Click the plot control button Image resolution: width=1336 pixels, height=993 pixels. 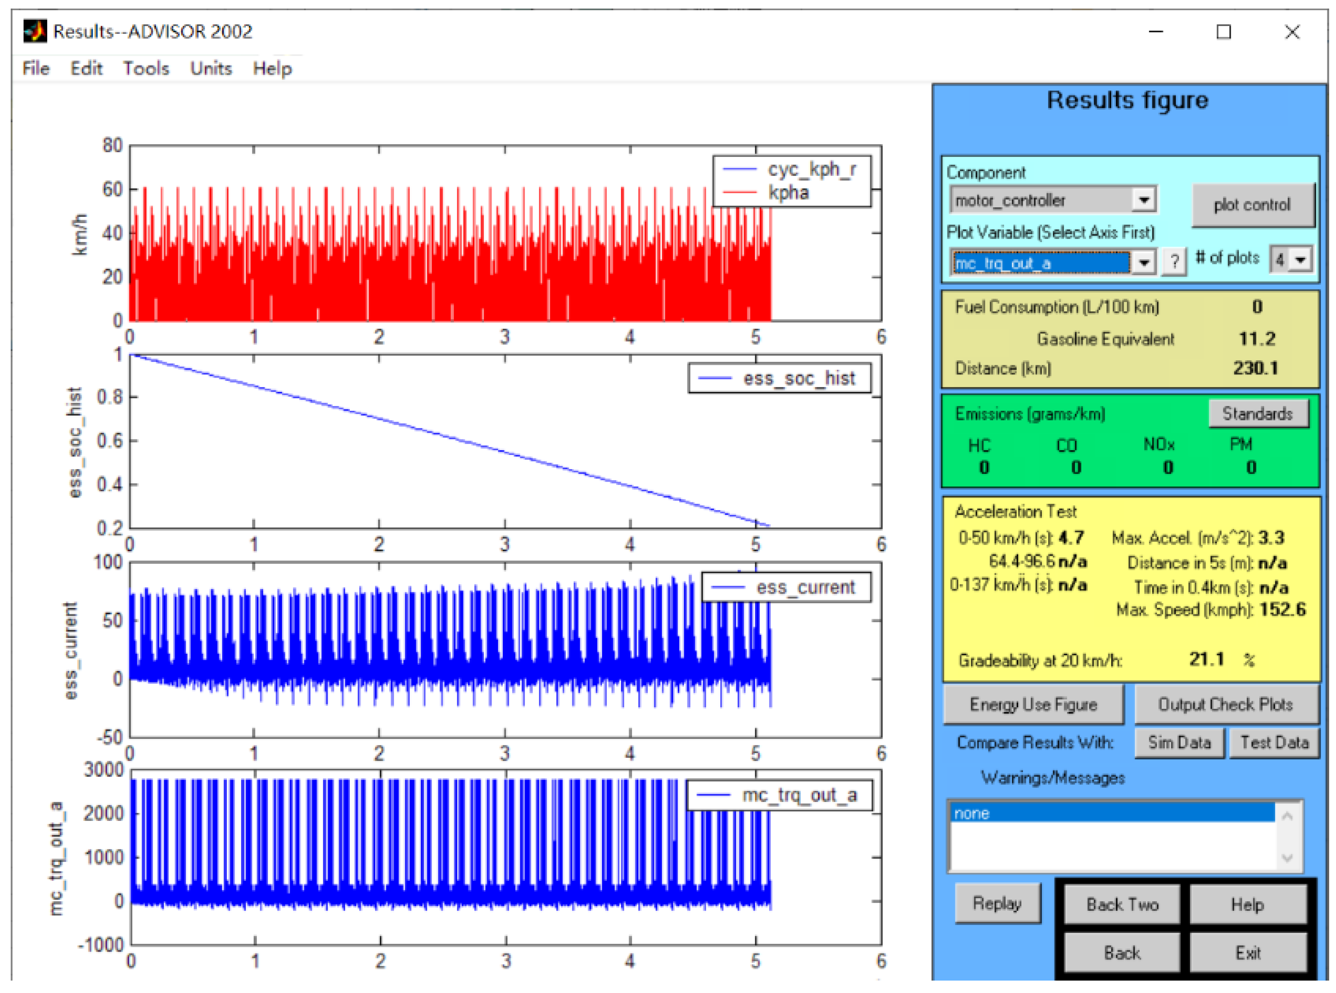1252,205
